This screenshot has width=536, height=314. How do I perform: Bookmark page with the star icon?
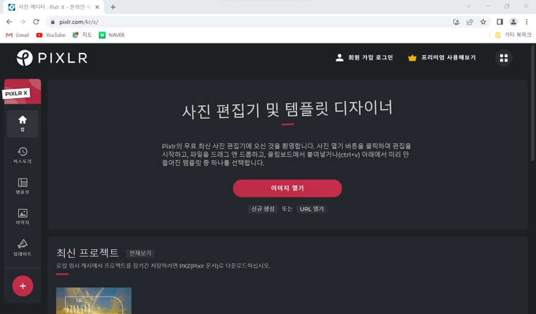483,22
